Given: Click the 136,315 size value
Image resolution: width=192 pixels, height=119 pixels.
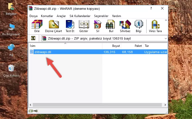Looking at the screenshot, I should pos(109,52).
